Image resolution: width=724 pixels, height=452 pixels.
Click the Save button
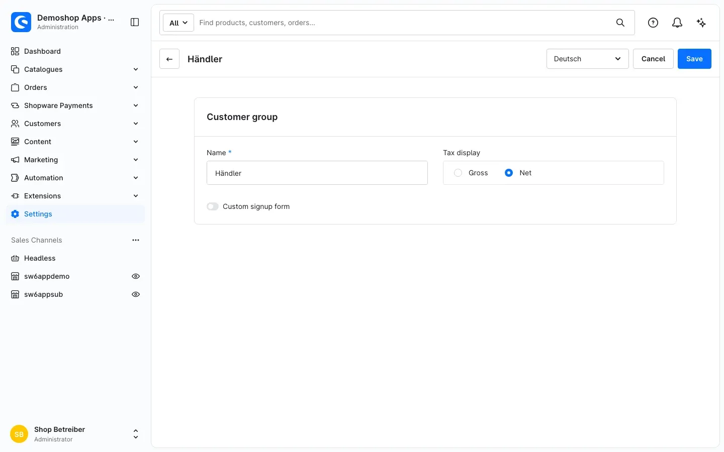pyautogui.click(x=694, y=59)
